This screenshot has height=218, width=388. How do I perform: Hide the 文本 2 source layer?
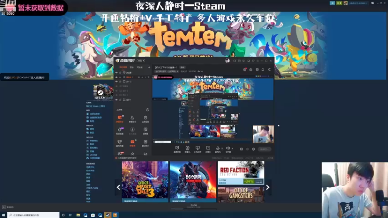coord(117,81)
